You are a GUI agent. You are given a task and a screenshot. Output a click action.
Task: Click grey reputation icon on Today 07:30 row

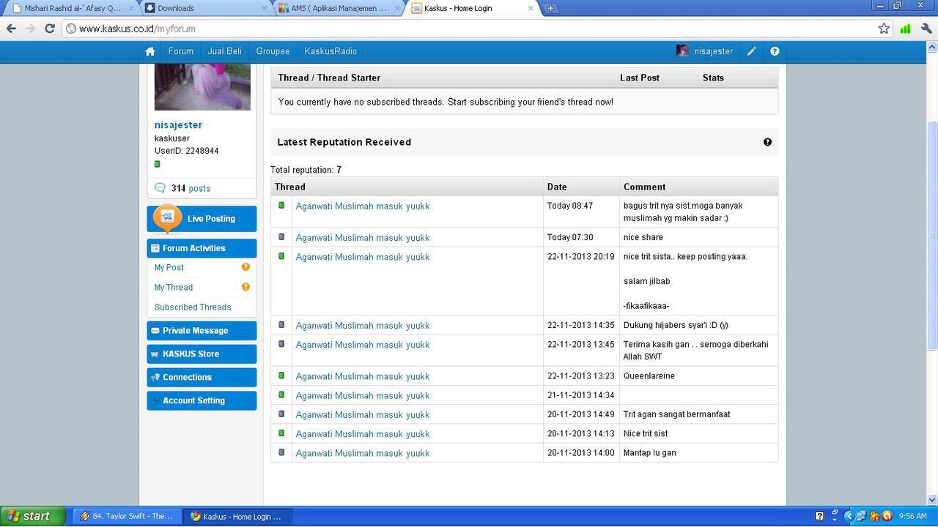click(281, 237)
